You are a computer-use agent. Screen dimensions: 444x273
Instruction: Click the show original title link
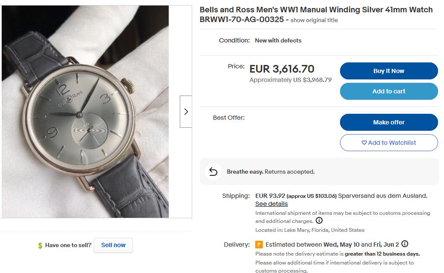coord(314,20)
